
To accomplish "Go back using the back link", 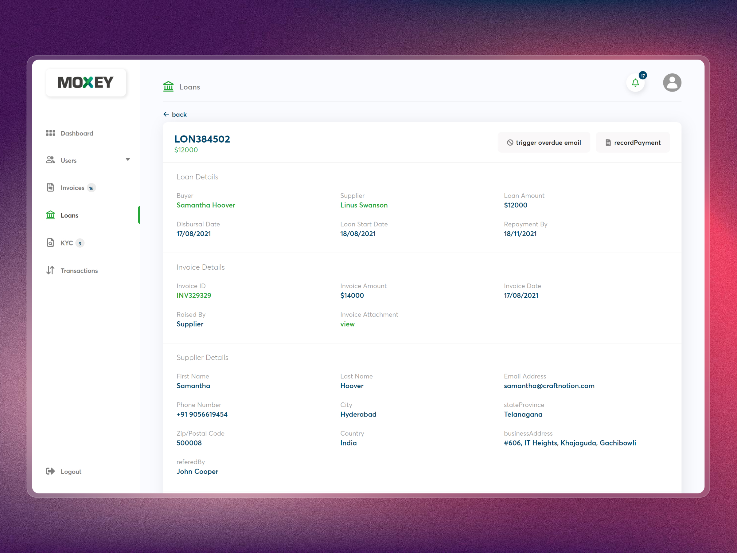I will click(x=175, y=114).
